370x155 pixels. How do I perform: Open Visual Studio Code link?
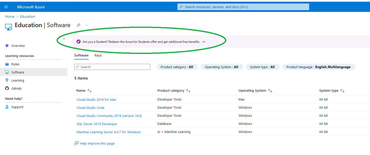pyautogui.click(x=90, y=108)
